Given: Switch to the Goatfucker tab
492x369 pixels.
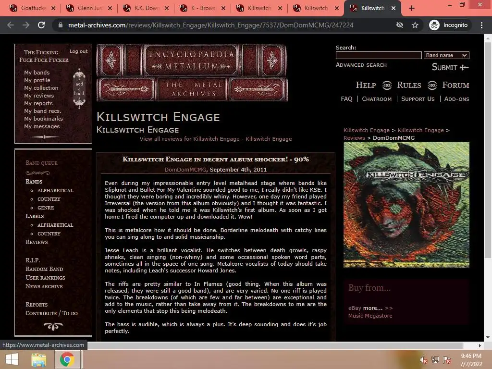Looking at the screenshot, I should [x=31, y=8].
